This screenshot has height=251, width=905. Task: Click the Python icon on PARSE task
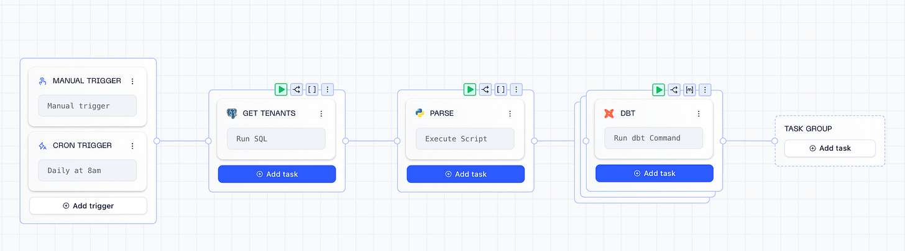click(420, 113)
